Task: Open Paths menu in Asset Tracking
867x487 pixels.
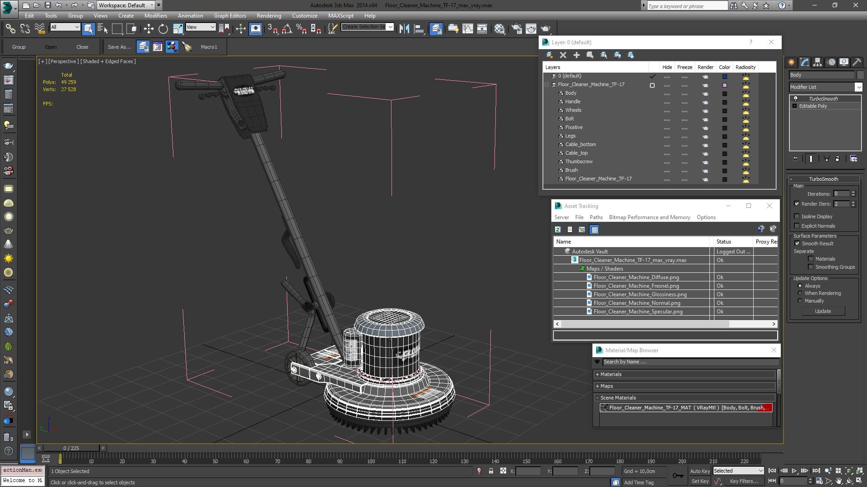Action: pos(596,217)
